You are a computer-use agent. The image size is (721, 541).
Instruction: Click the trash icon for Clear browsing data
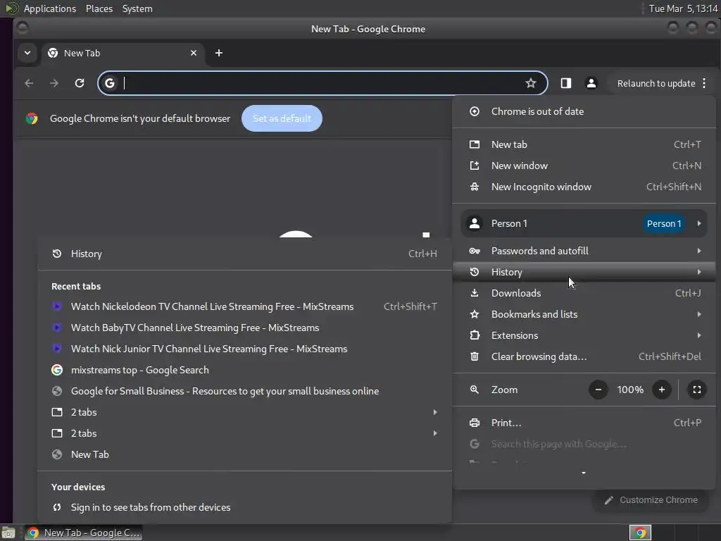coord(475,356)
